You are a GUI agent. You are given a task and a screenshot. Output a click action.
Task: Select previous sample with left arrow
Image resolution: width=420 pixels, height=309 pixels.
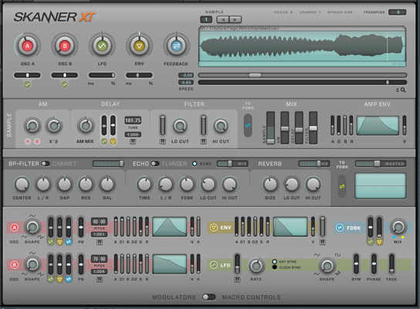(x=223, y=19)
